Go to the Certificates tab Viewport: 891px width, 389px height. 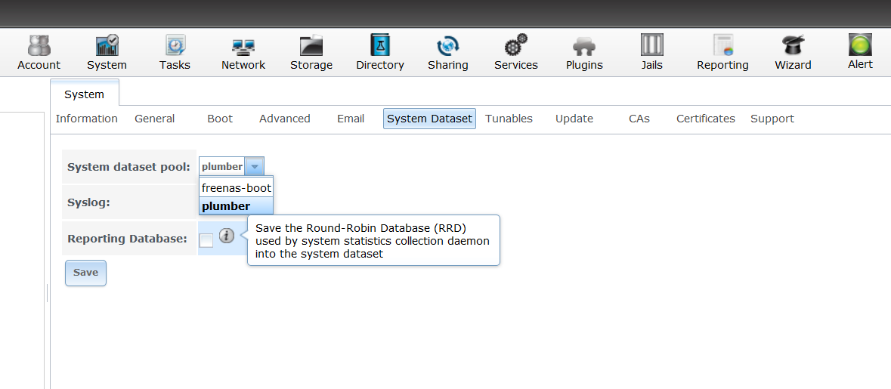click(706, 119)
